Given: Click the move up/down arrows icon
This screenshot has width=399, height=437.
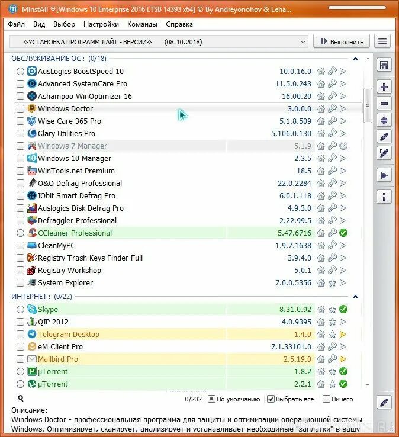Looking at the screenshot, I should [384, 120].
